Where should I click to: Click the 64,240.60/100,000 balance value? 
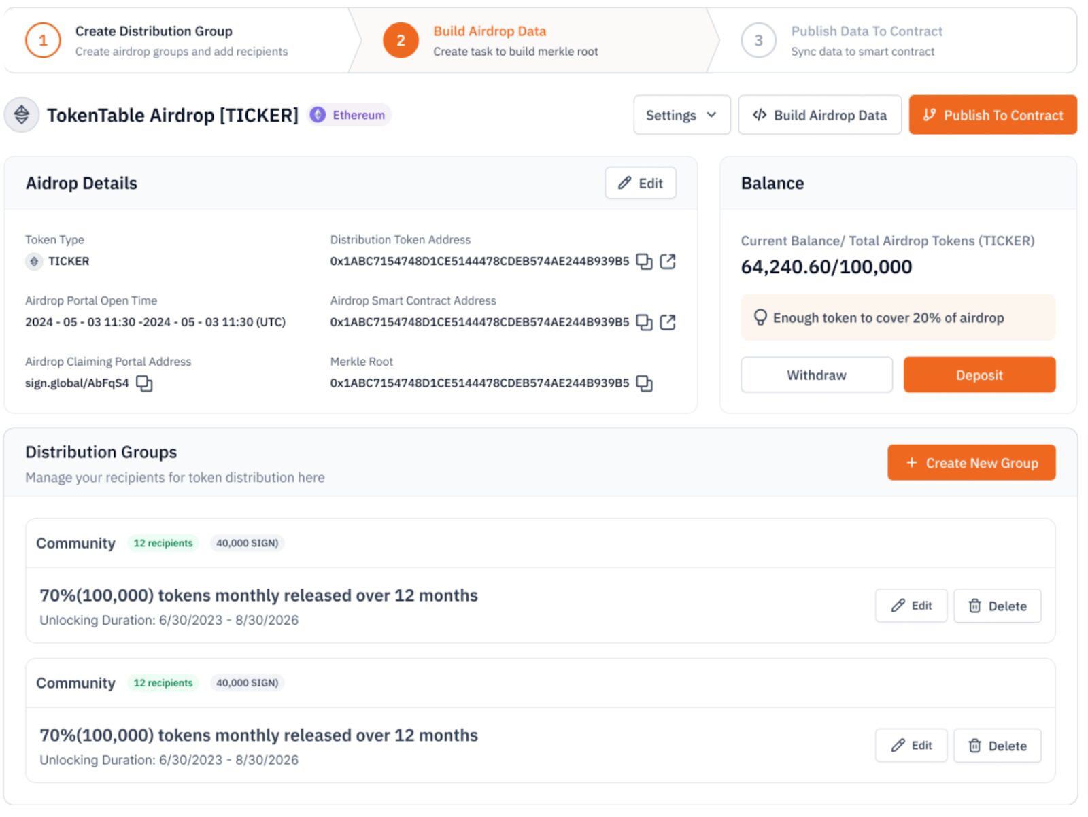pos(826,266)
